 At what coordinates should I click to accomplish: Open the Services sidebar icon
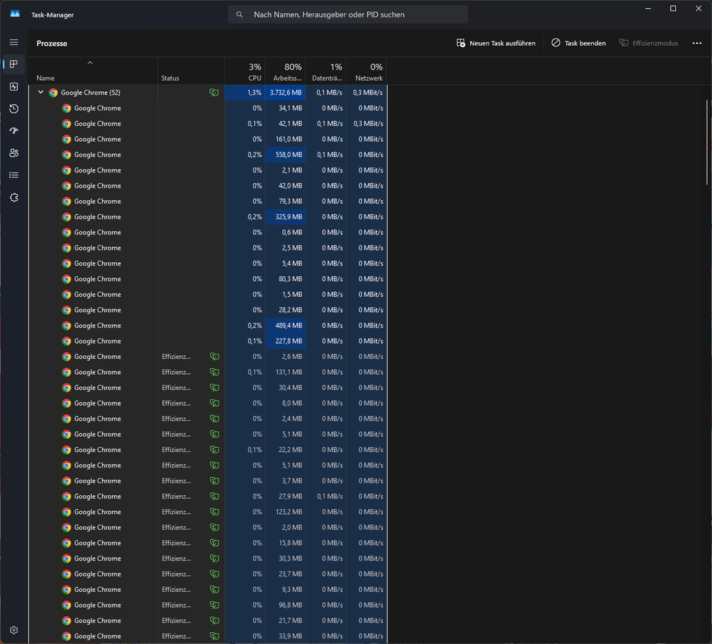click(x=14, y=198)
